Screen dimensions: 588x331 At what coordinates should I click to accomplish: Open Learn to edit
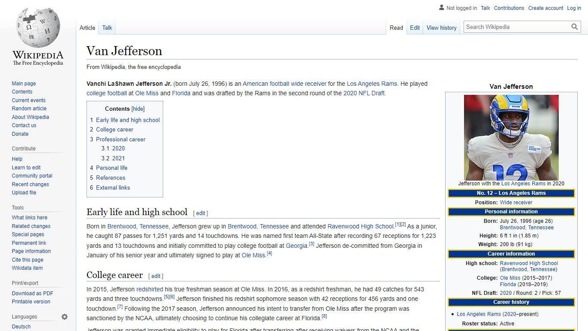[x=26, y=168]
